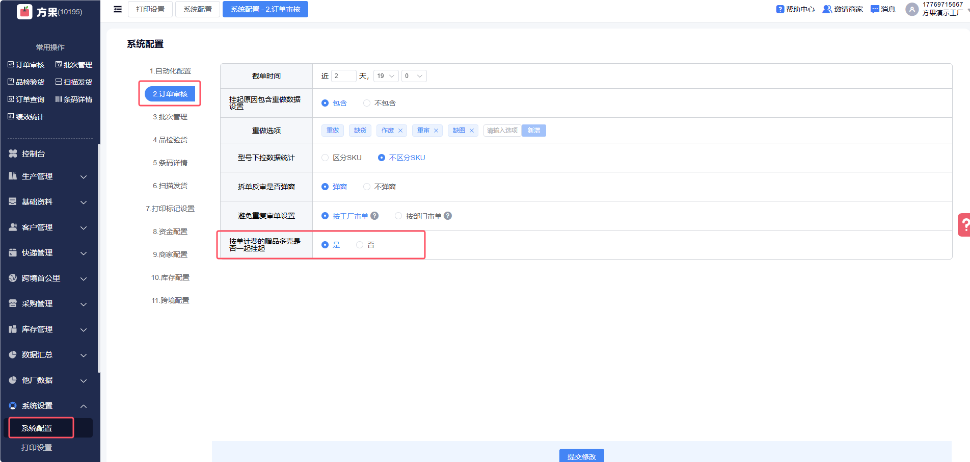Screen dimensions: 970x462
Task: Click help icon beside 按工厂审单
Action: 374,216
